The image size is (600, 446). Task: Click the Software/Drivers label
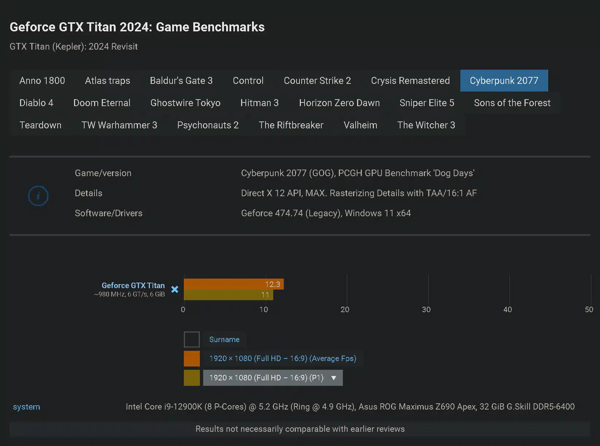109,213
